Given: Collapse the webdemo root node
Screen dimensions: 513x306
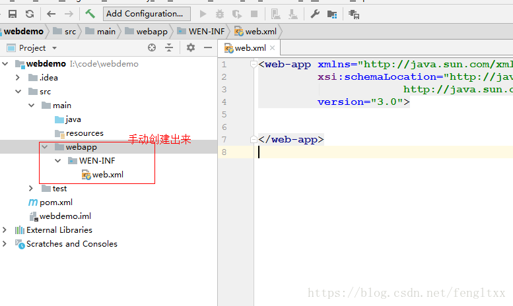Looking at the screenshot, I should pos(5,63).
